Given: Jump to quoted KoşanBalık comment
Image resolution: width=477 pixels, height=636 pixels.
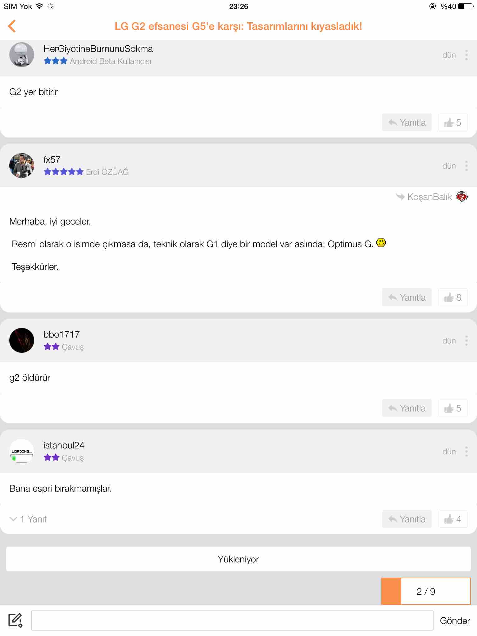Looking at the screenshot, I should [x=431, y=197].
